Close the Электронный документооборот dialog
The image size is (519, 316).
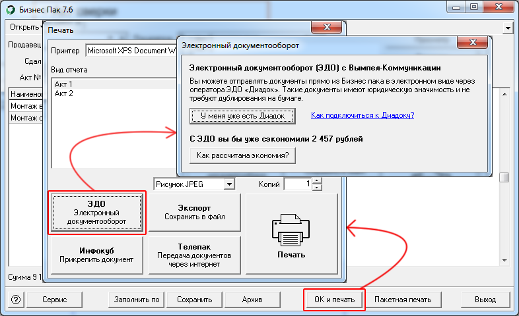pyautogui.click(x=473, y=42)
